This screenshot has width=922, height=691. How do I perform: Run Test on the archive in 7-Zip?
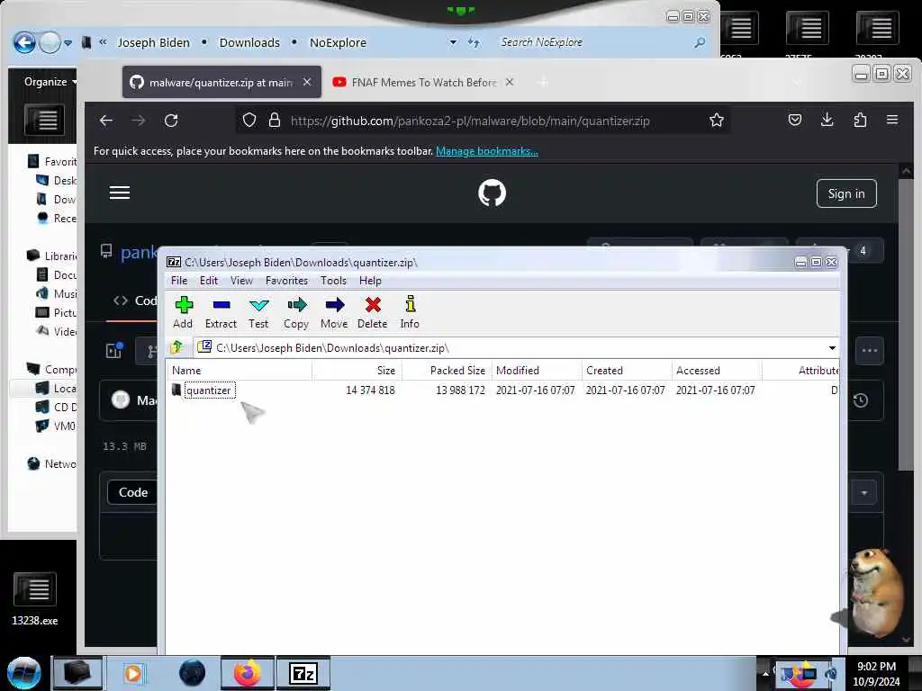click(x=258, y=312)
